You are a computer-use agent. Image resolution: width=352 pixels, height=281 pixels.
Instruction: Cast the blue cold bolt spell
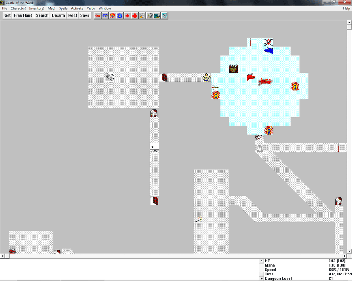105,16
